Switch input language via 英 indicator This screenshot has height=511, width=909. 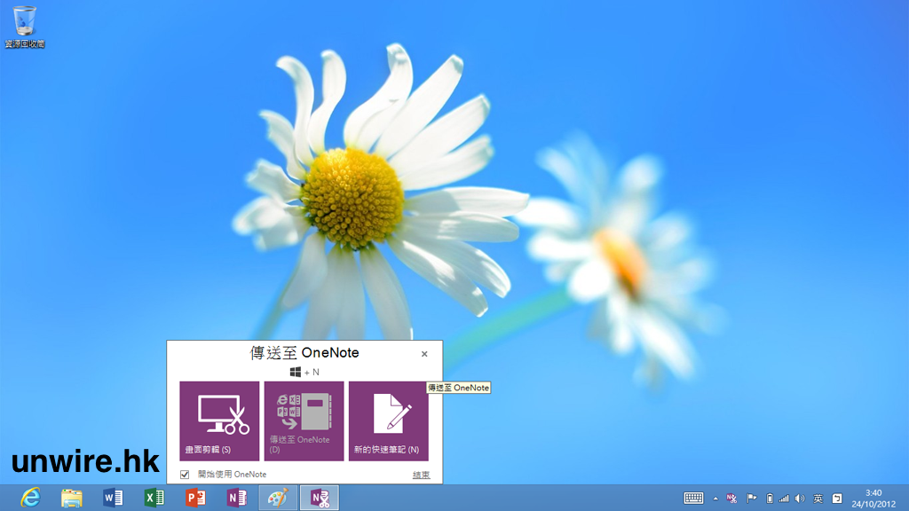pyautogui.click(x=818, y=499)
